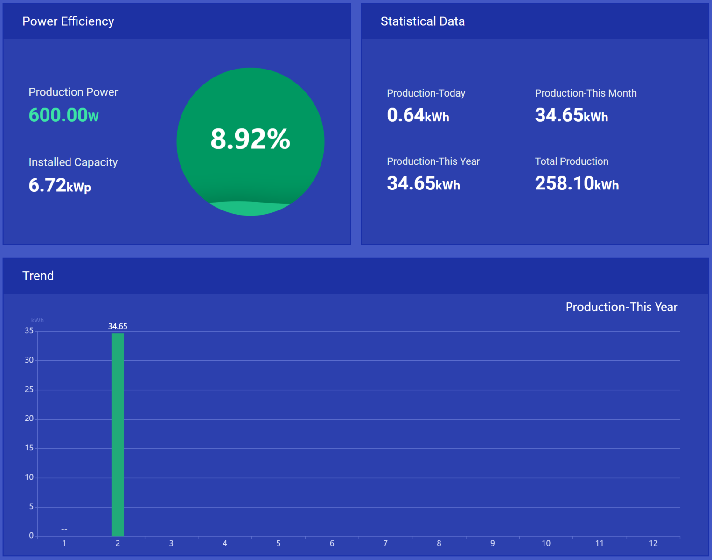
Task: Click the 34.65 label above the bar
Action: click(118, 326)
